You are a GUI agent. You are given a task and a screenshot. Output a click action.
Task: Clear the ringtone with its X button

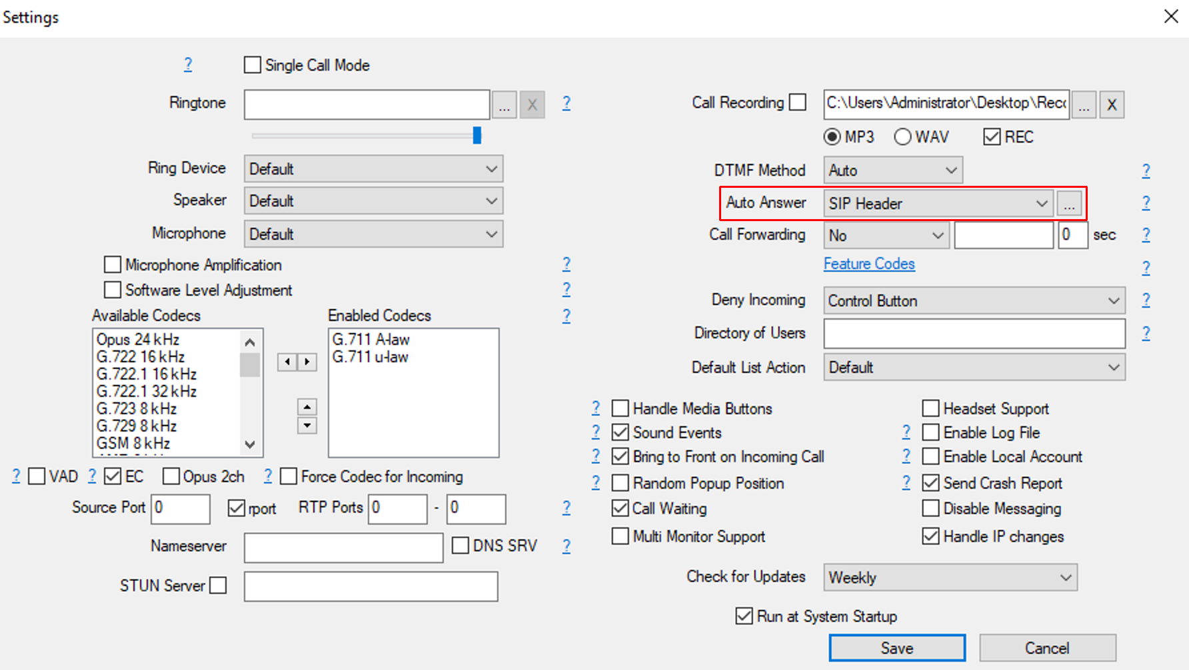tap(532, 105)
